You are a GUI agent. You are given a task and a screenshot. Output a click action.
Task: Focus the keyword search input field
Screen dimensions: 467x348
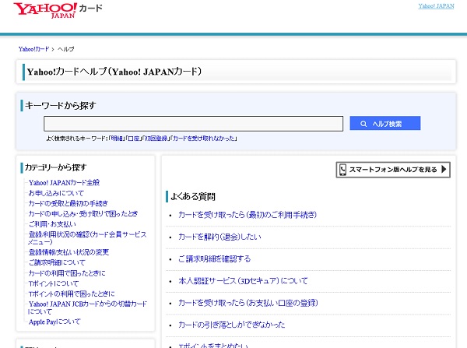[x=193, y=124]
